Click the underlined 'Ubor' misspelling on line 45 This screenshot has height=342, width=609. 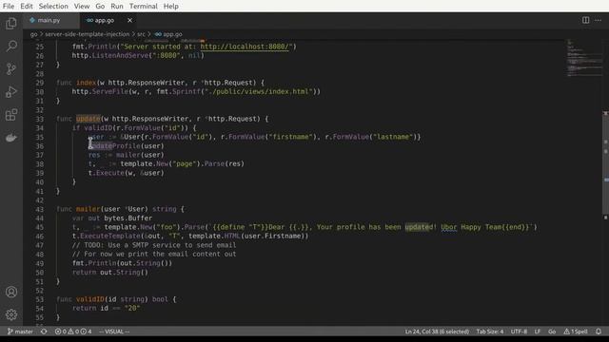[x=448, y=227]
